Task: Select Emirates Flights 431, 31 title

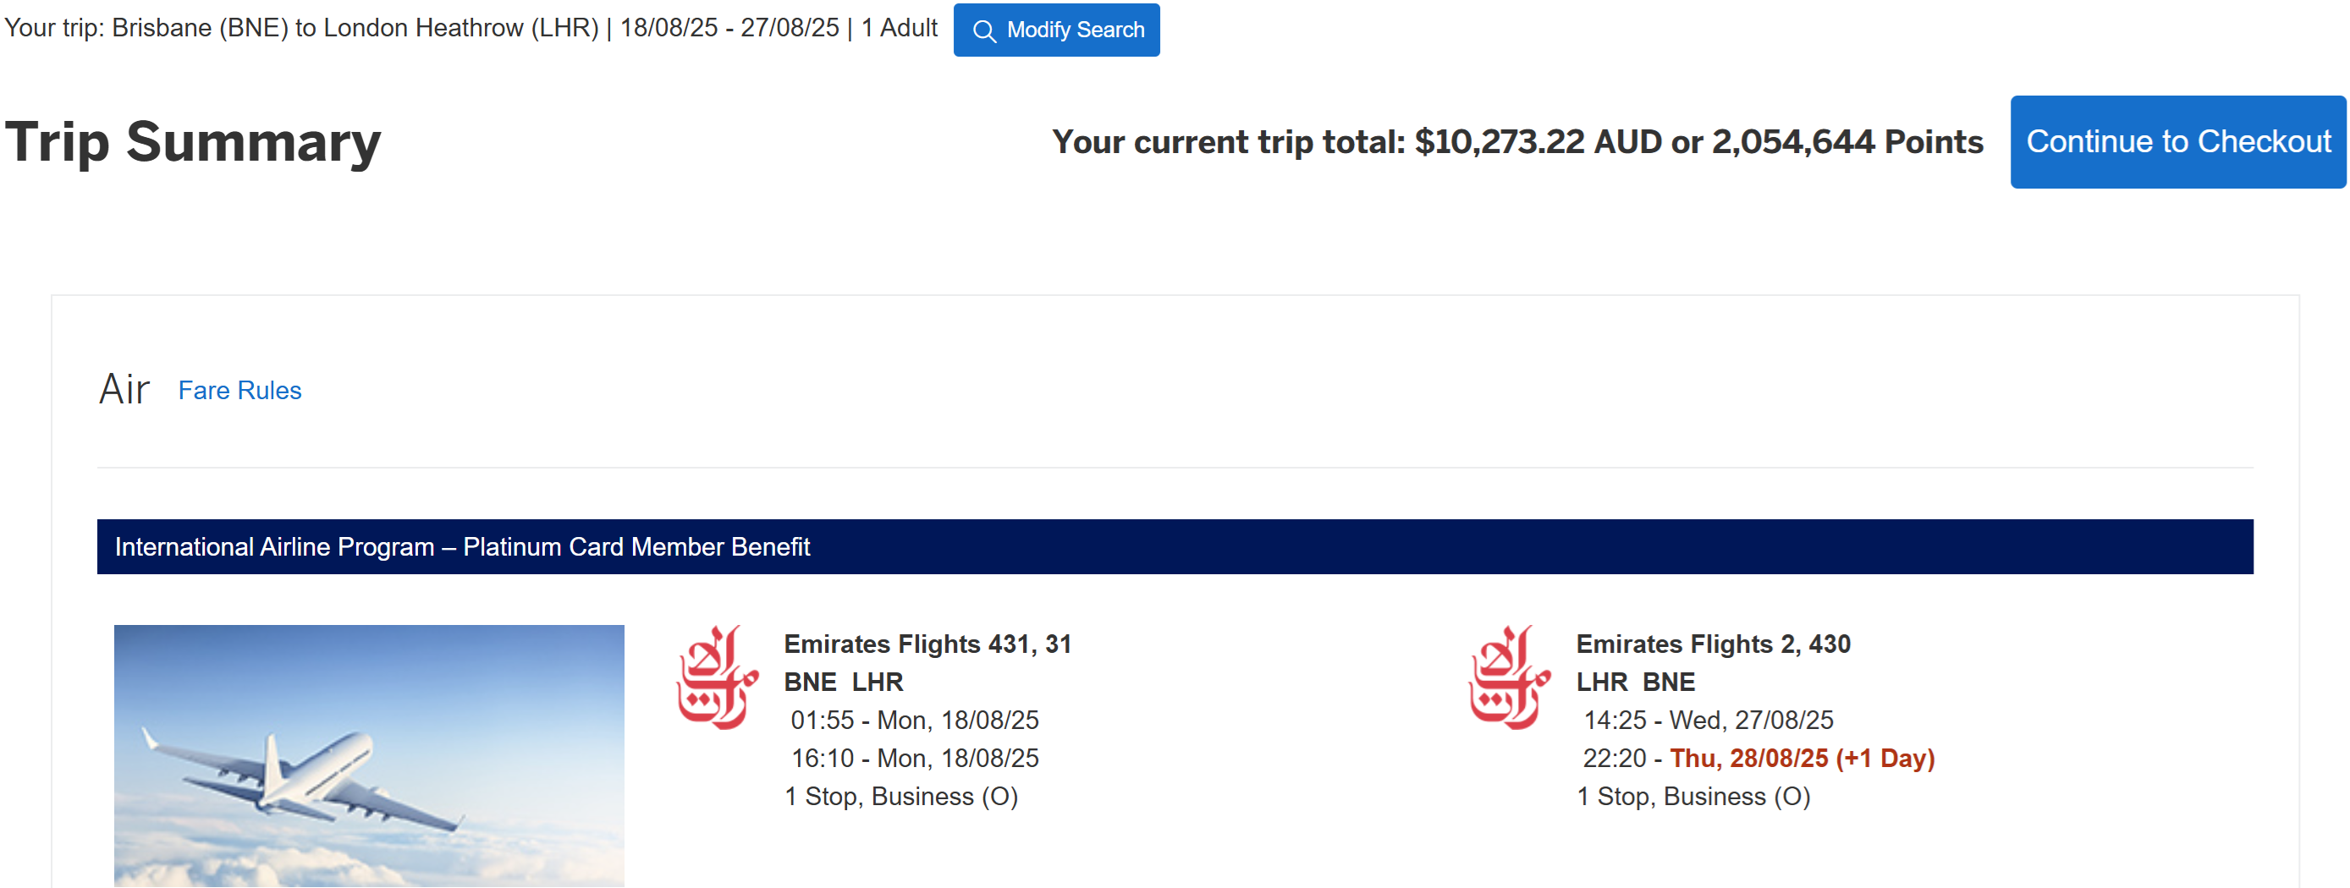Action: [927, 644]
